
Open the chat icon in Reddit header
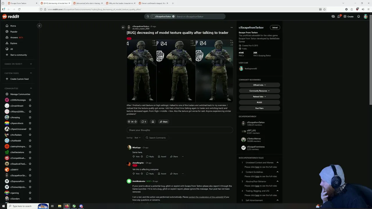[339, 17]
